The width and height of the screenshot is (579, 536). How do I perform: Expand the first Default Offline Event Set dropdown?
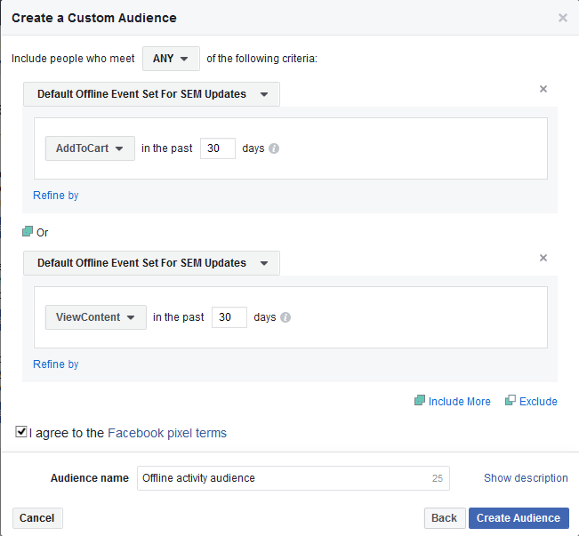151,94
